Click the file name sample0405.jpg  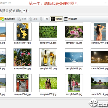click(48, 43)
